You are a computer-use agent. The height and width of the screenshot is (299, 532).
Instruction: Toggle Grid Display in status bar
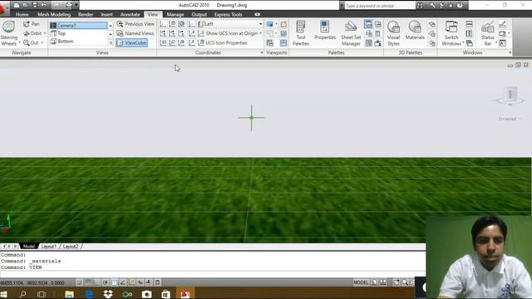(88, 282)
